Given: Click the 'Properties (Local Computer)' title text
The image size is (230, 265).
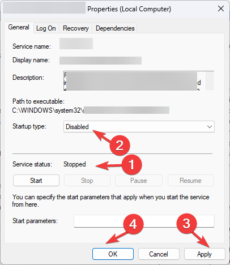Looking at the screenshot, I should pos(129,9).
